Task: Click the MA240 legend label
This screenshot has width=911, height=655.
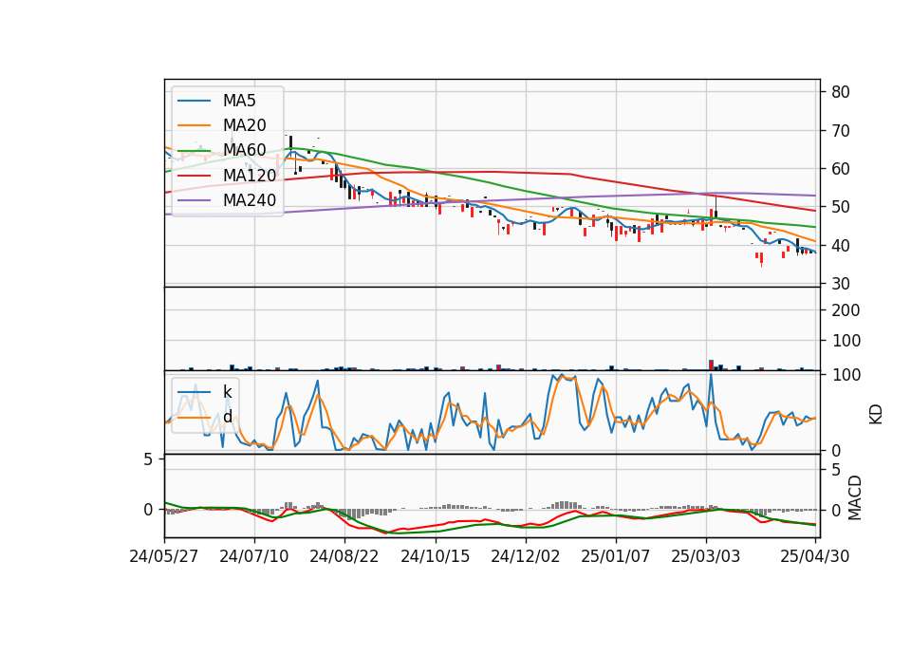Action: [x=250, y=200]
